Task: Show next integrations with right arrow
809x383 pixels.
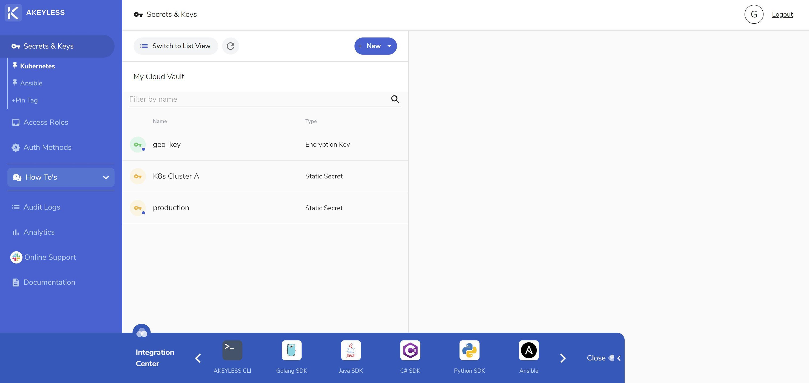Action: (563, 358)
